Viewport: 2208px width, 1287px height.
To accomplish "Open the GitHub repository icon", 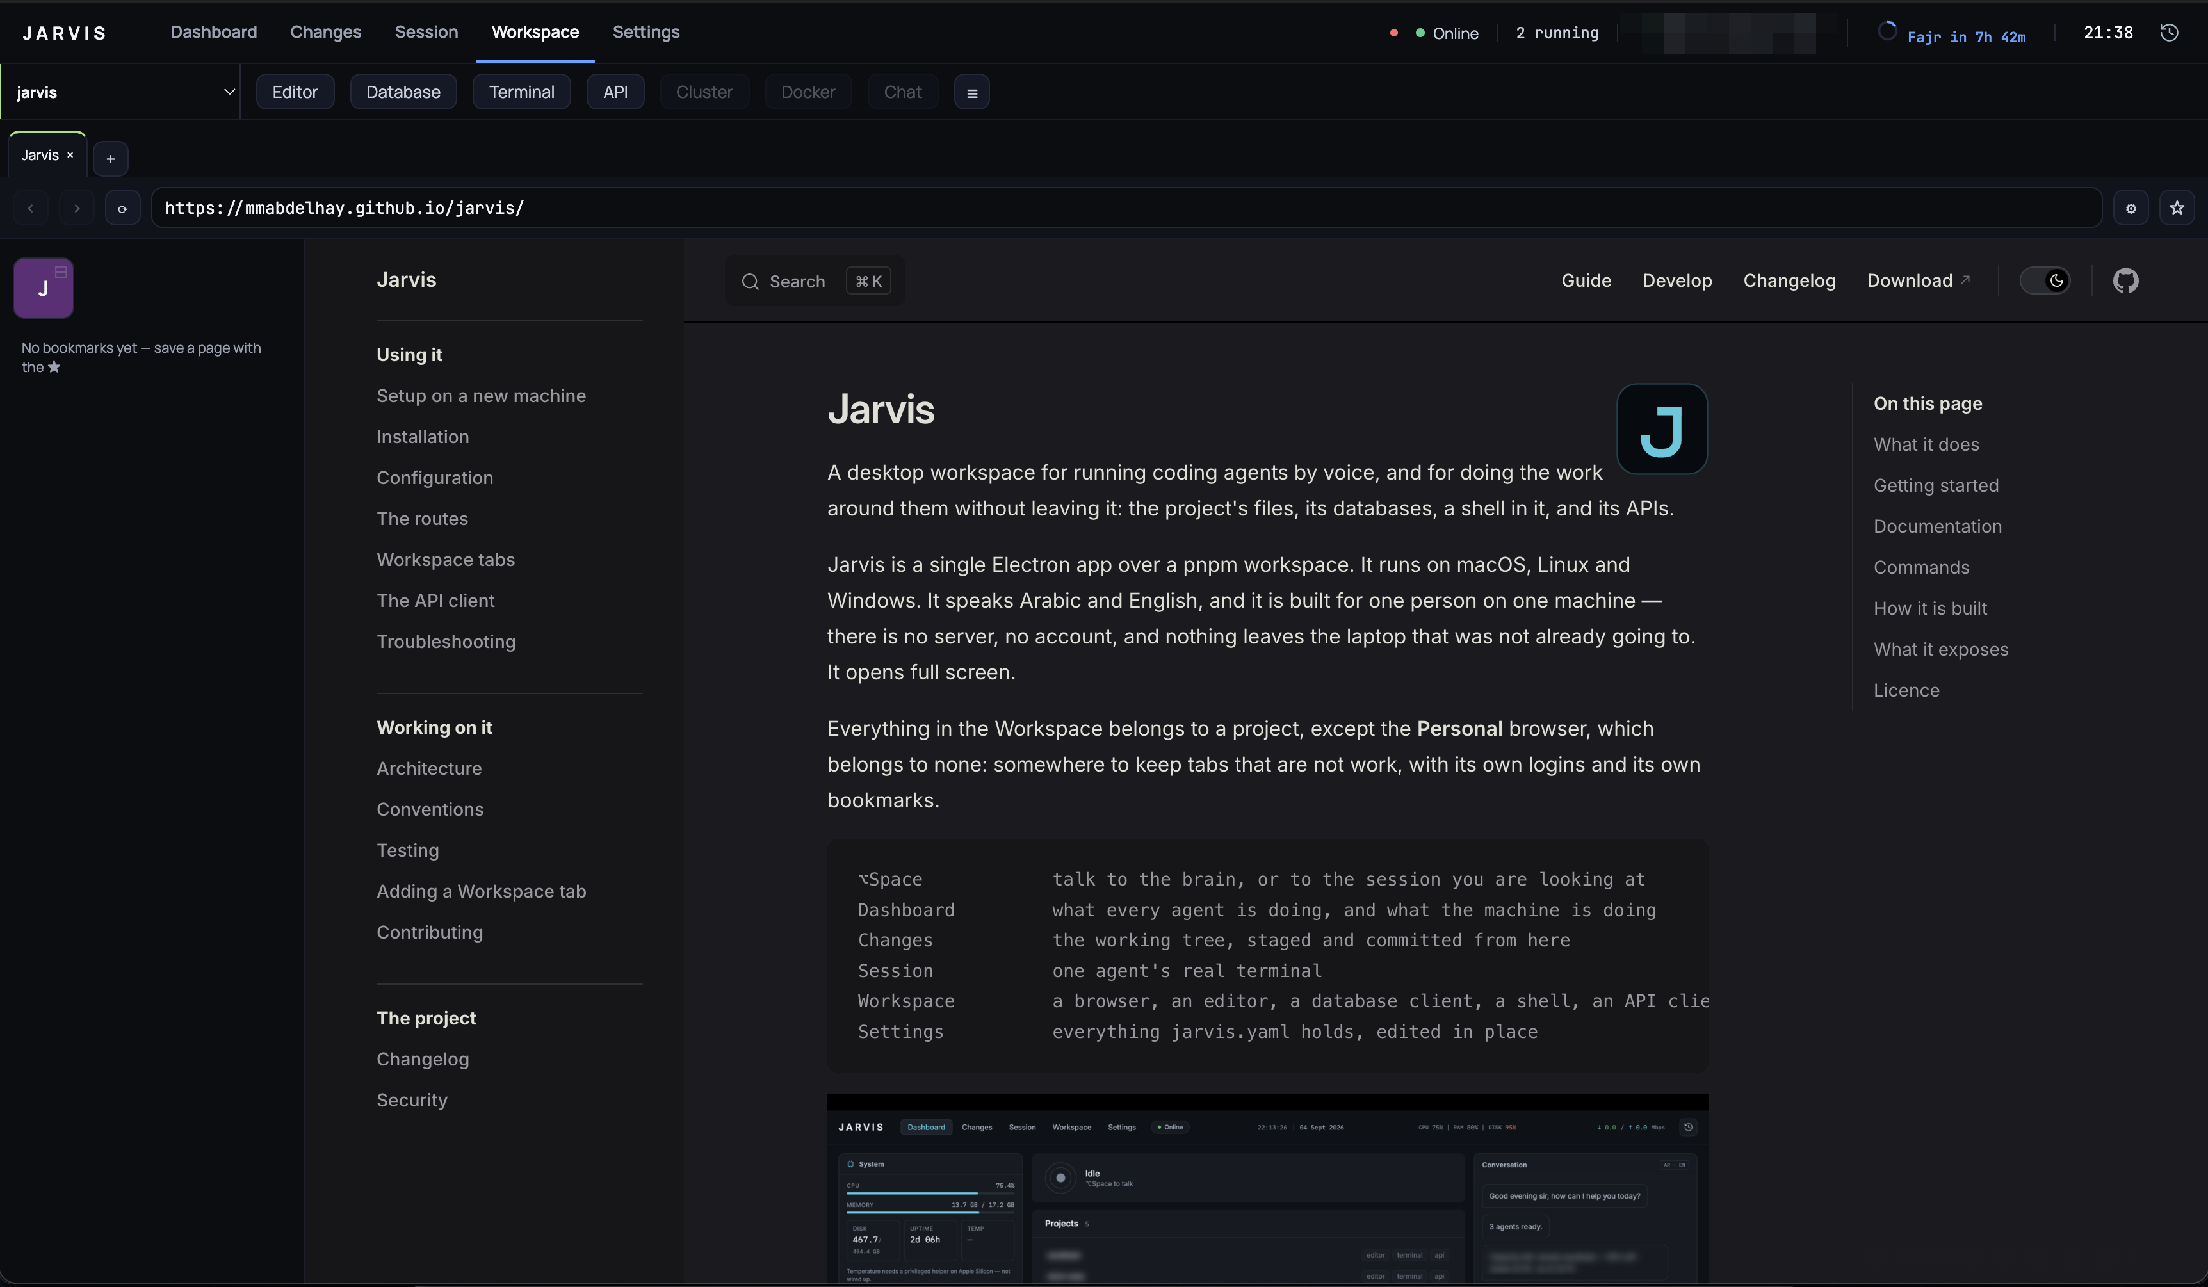I will click(x=2125, y=280).
